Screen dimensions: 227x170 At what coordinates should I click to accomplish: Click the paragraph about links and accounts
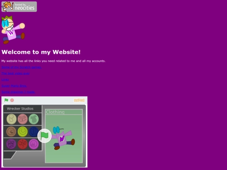tap(53, 61)
